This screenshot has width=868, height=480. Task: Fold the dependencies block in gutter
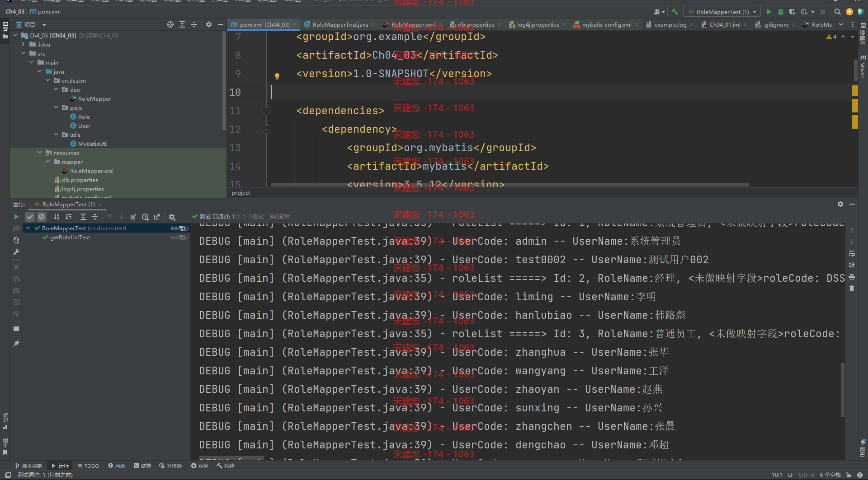pos(266,111)
